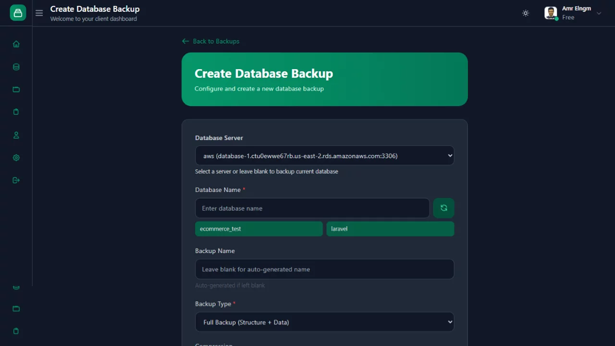Select the Databases icon in the sidebar

[x=16, y=67]
